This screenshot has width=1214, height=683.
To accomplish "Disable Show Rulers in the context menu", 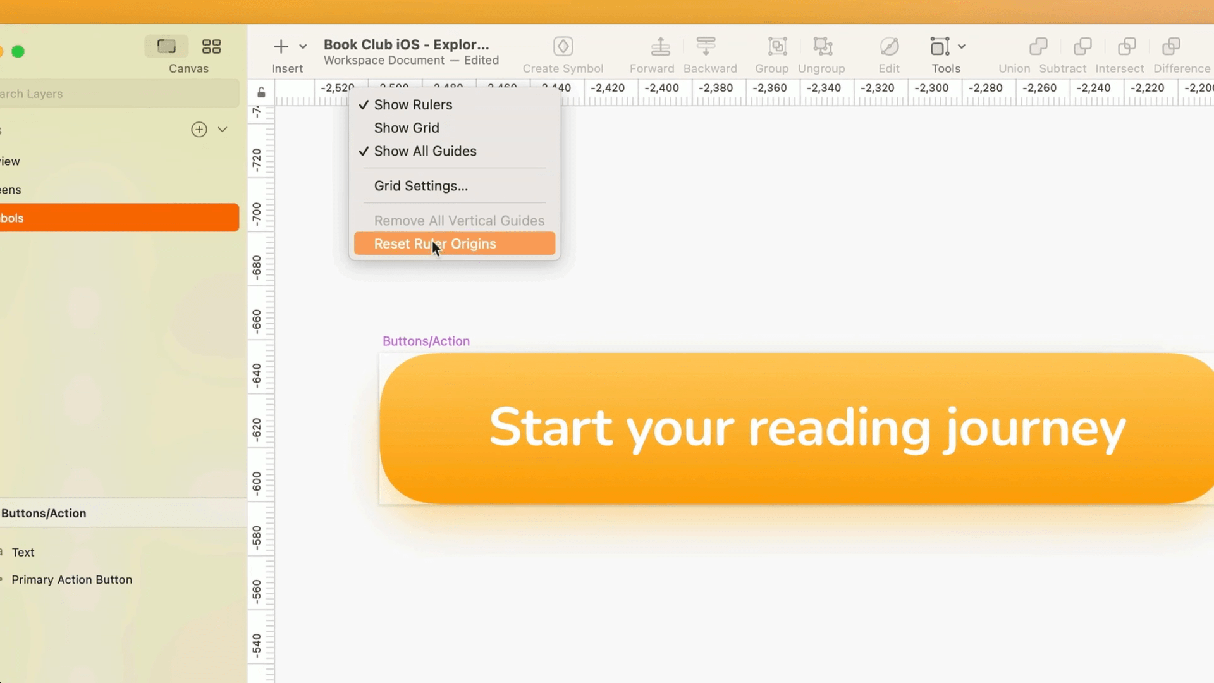I will 413,104.
